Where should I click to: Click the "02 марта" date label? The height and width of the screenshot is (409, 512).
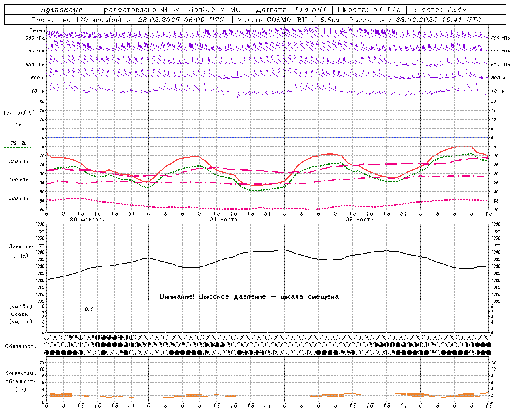[x=360, y=220]
